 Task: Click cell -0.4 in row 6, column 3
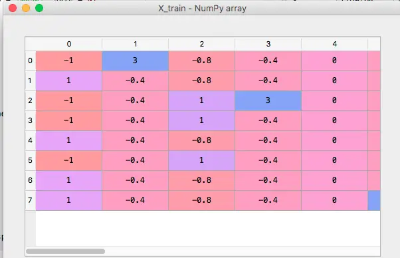[x=268, y=180]
